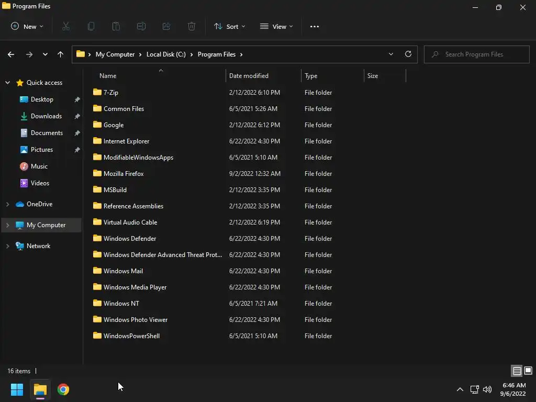This screenshot has width=536, height=402.
Task: Expand the OneDrive tree node
Action: [x=7, y=204]
